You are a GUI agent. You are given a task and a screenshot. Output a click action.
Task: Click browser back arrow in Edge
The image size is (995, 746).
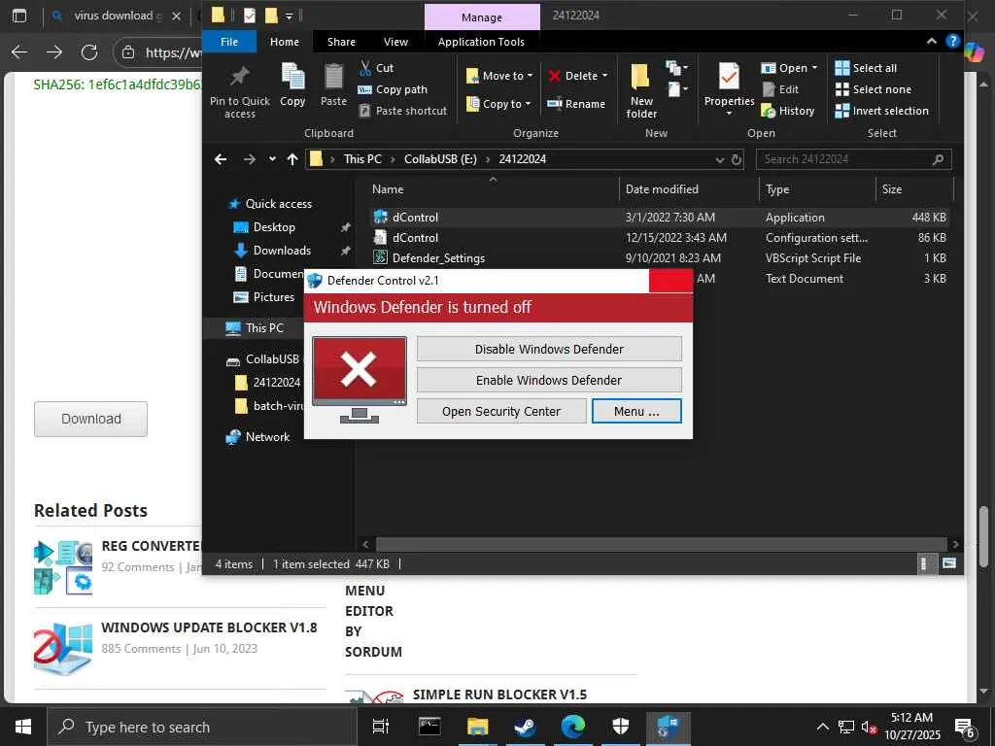click(19, 52)
